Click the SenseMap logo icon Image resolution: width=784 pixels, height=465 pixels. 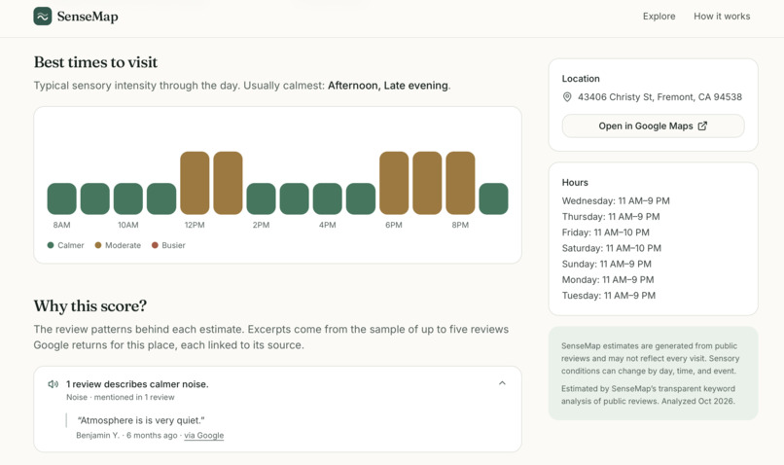43,16
